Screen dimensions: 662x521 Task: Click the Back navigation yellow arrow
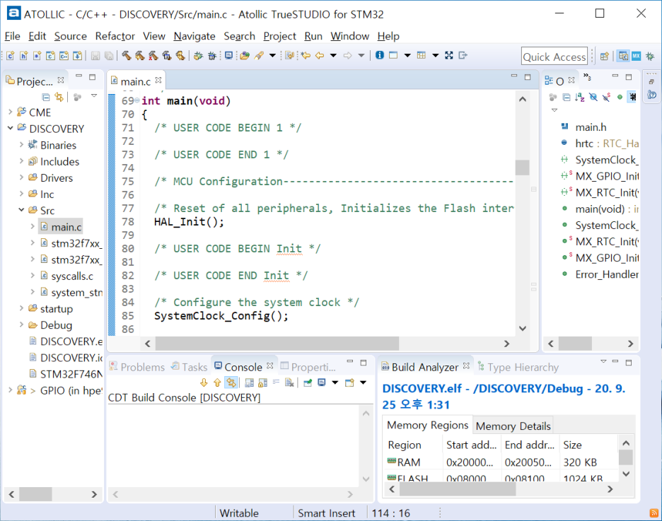pos(320,55)
